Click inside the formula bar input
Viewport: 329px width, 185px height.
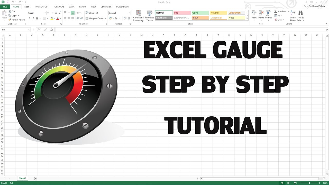pyautogui.click(x=190, y=30)
